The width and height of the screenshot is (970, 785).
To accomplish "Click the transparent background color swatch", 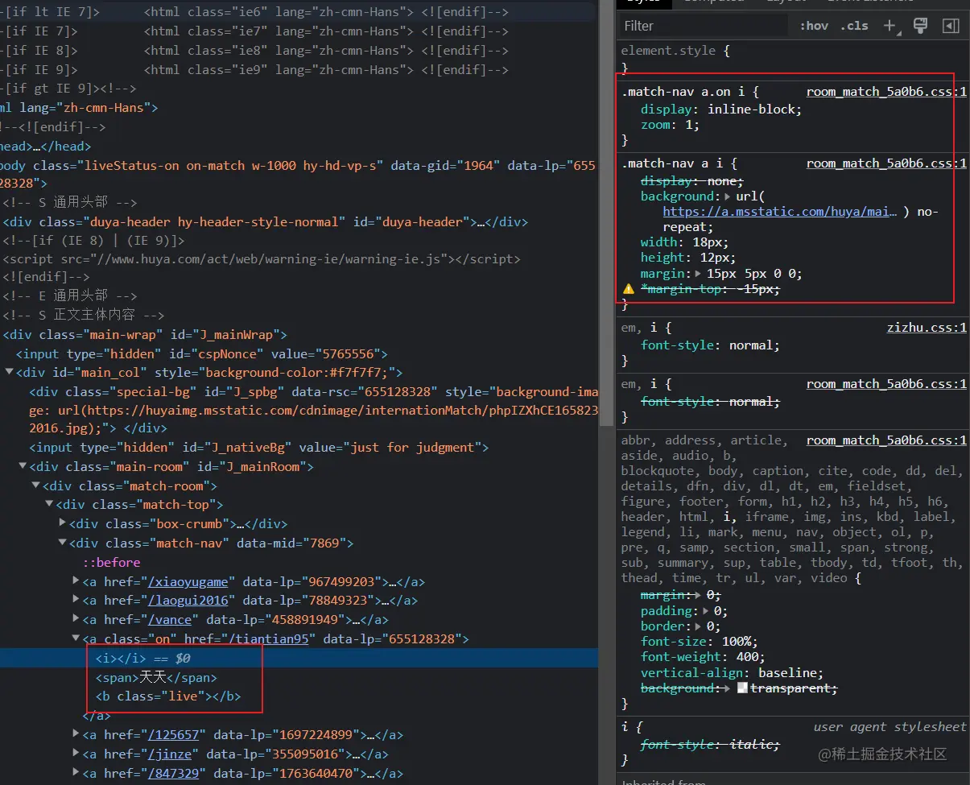I will 743,688.
